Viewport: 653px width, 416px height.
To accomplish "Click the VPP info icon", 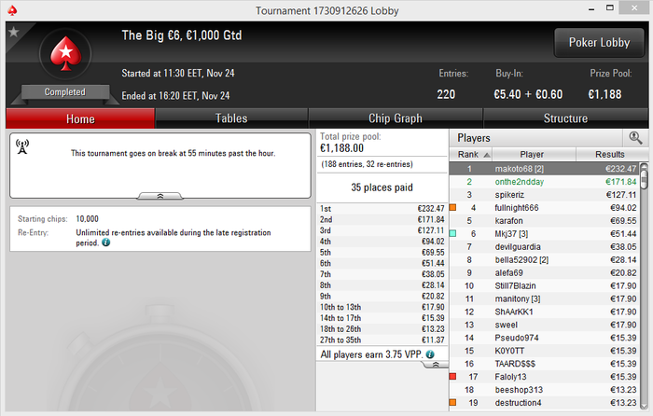I will [430, 354].
